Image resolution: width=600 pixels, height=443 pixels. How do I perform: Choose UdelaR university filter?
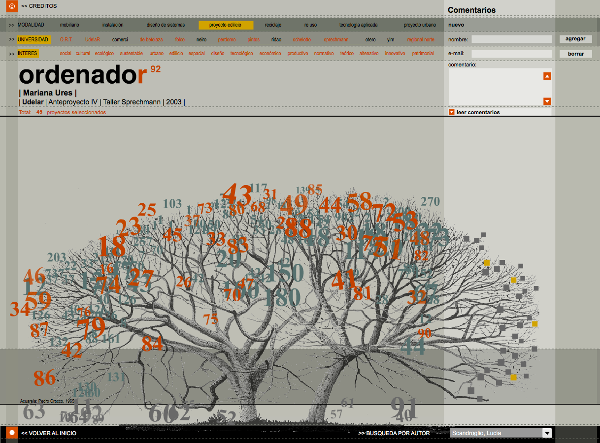tap(92, 39)
